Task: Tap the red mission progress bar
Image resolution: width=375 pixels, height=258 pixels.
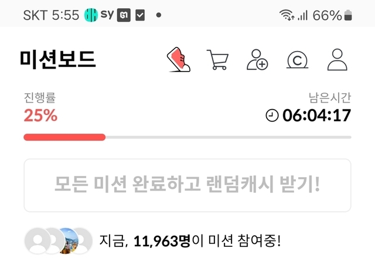Action: point(64,137)
